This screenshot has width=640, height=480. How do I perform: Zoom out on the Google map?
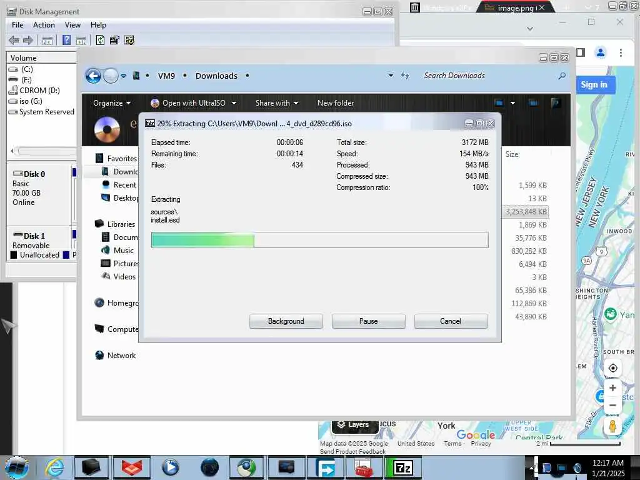[612, 406]
